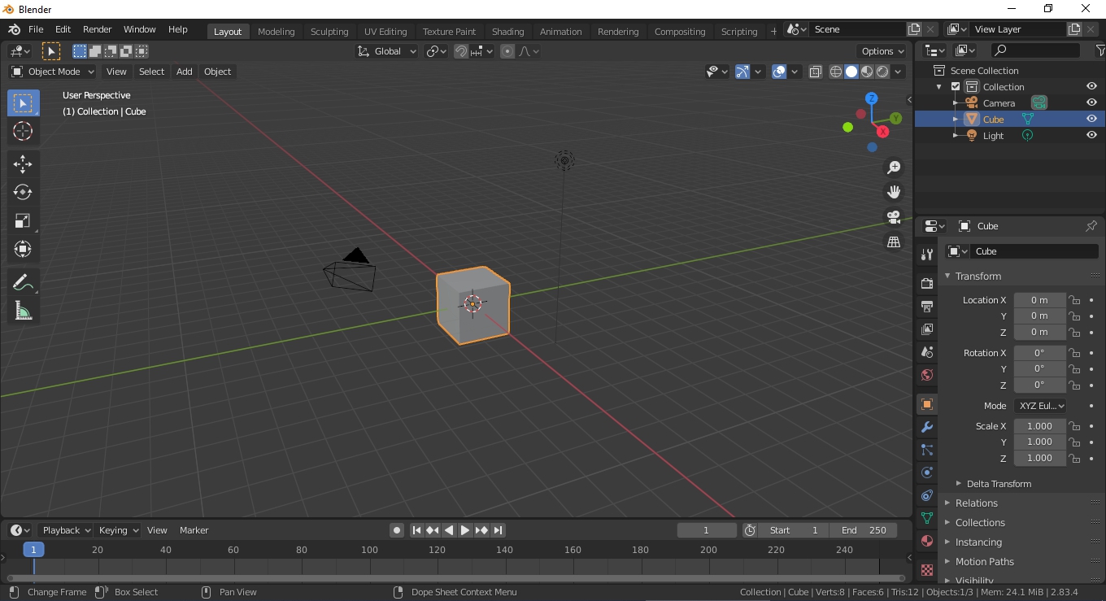Select the Cursor tool
This screenshot has height=601, width=1106.
[x=23, y=131]
